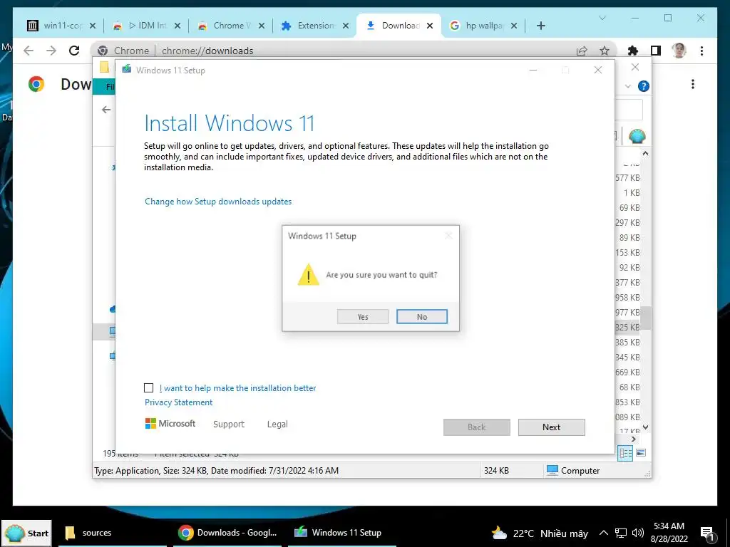Select the 297 KB file size row
The width and height of the screenshot is (730, 547).
click(627, 222)
